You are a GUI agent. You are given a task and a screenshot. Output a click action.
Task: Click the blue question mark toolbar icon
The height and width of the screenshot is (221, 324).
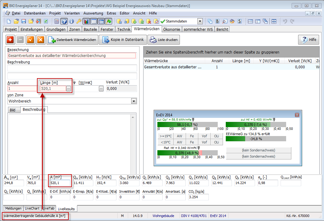(64, 21)
